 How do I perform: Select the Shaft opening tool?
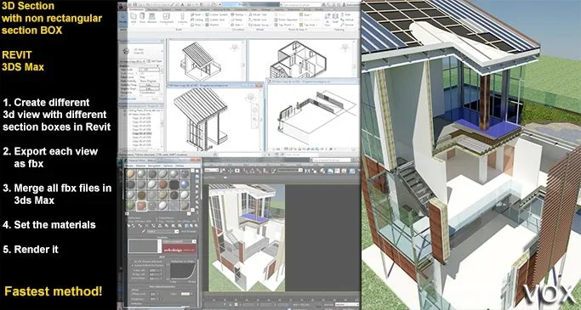[335, 18]
